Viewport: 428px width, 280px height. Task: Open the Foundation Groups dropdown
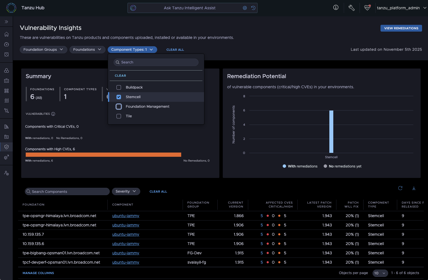(x=43, y=49)
